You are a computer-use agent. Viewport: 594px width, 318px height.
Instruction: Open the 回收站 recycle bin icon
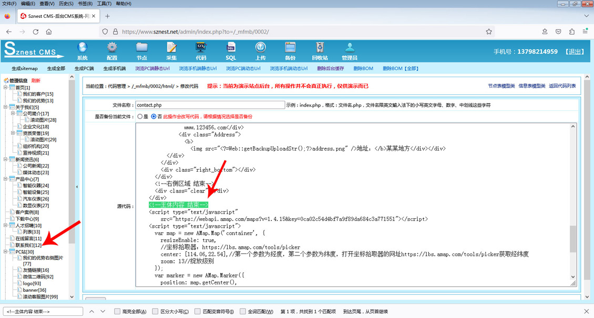(x=320, y=49)
